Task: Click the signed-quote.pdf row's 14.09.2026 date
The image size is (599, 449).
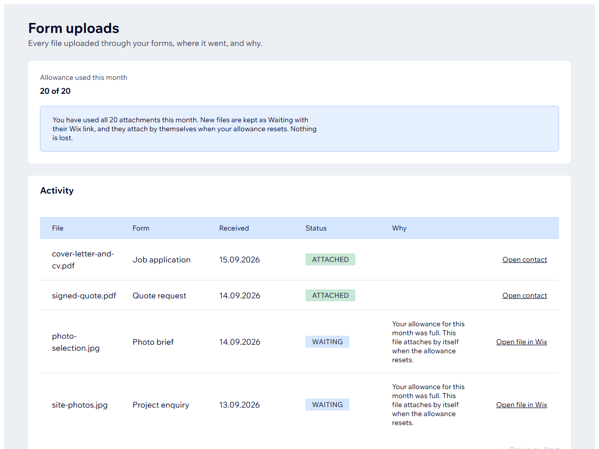Action: [240, 295]
